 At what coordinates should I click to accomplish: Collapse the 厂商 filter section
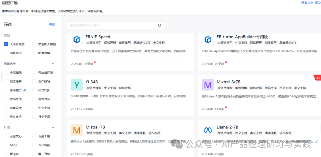pos(53,128)
